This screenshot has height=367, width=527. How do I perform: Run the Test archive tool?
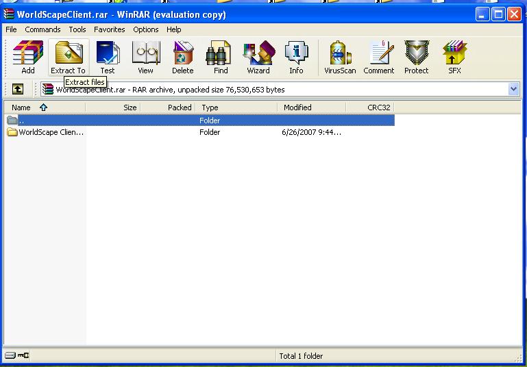point(108,57)
